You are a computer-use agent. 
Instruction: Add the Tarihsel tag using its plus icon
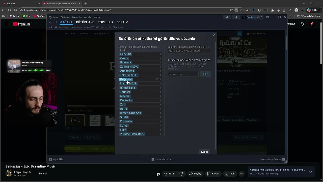click(x=160, y=92)
